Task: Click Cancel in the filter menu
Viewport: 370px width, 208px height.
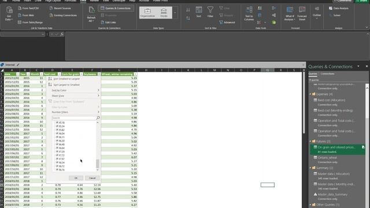Action: click(92, 178)
